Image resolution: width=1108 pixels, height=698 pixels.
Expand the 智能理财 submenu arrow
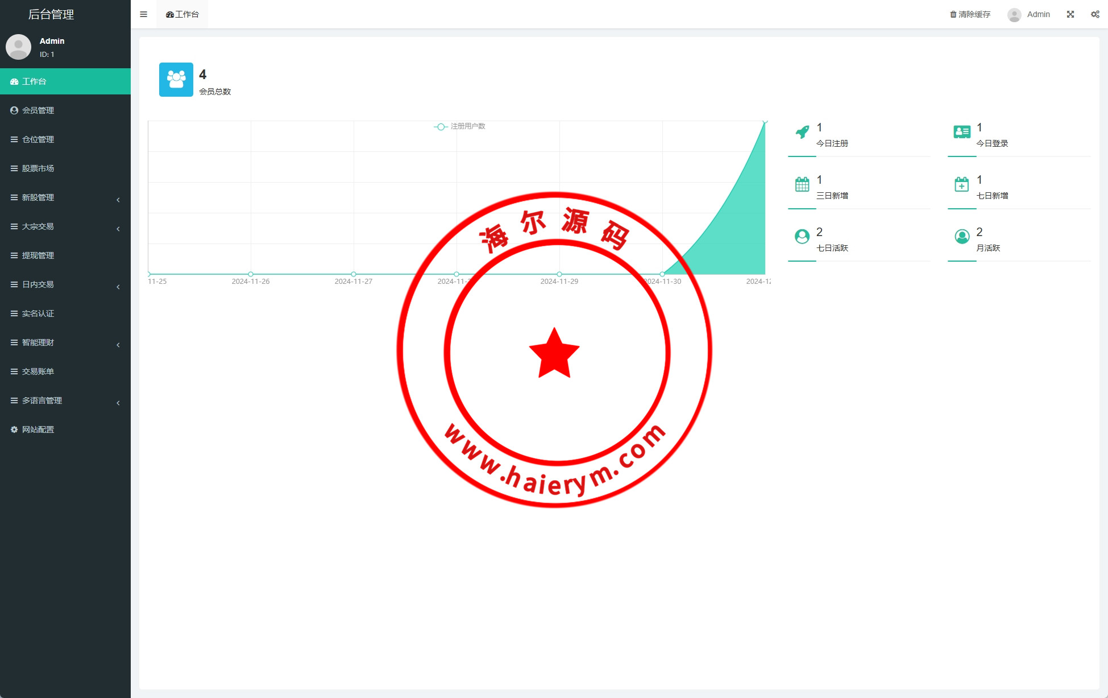point(118,345)
